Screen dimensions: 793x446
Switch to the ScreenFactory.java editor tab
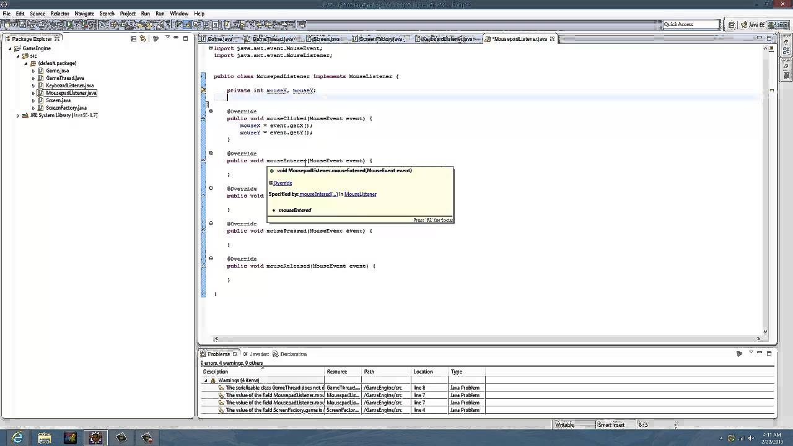click(379, 39)
